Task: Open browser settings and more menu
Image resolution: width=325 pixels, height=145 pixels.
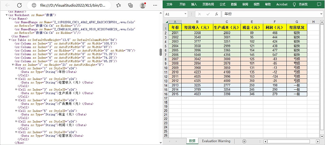Action: 155,6
